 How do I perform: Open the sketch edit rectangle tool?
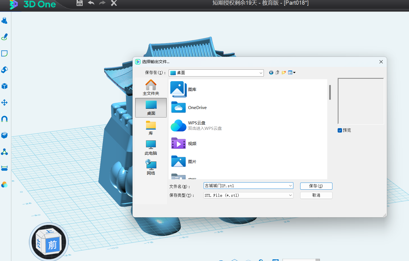coord(4,53)
